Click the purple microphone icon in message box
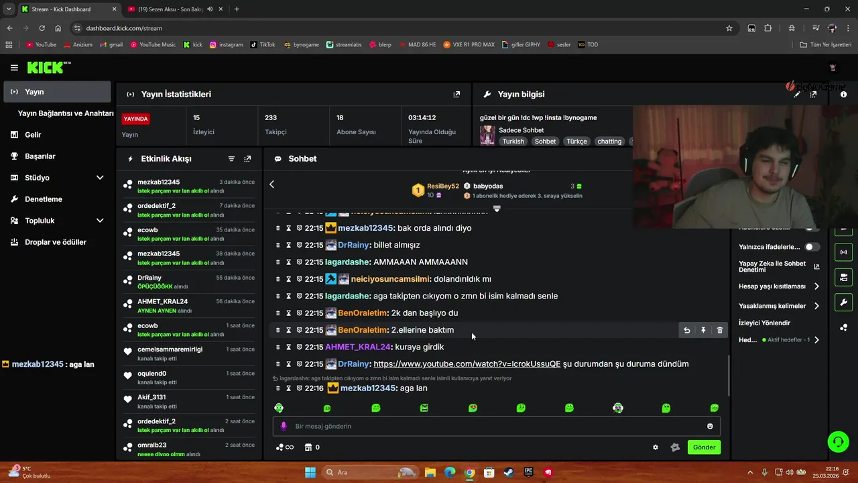The image size is (858, 483). point(284,426)
